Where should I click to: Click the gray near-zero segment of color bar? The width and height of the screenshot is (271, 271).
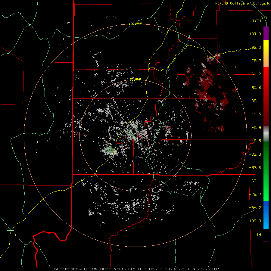click(266, 134)
